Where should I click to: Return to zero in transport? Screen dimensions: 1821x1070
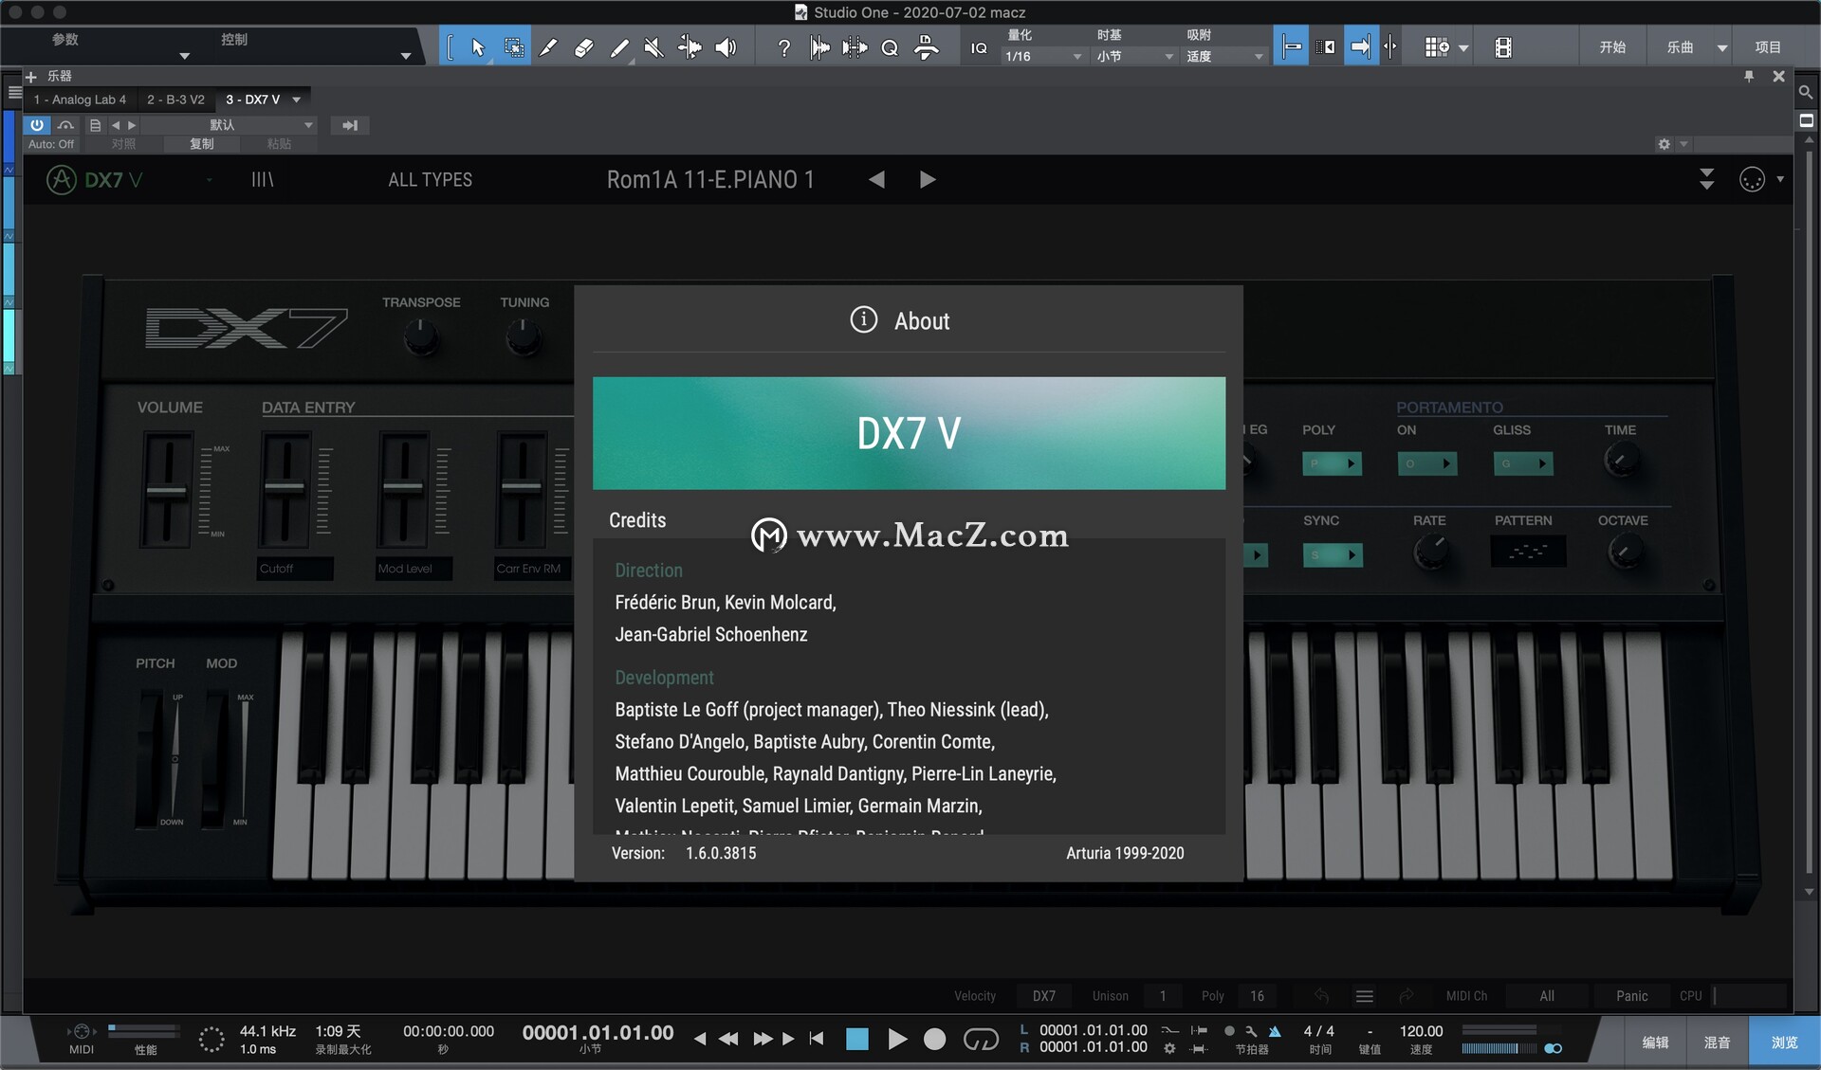pyautogui.click(x=817, y=1039)
